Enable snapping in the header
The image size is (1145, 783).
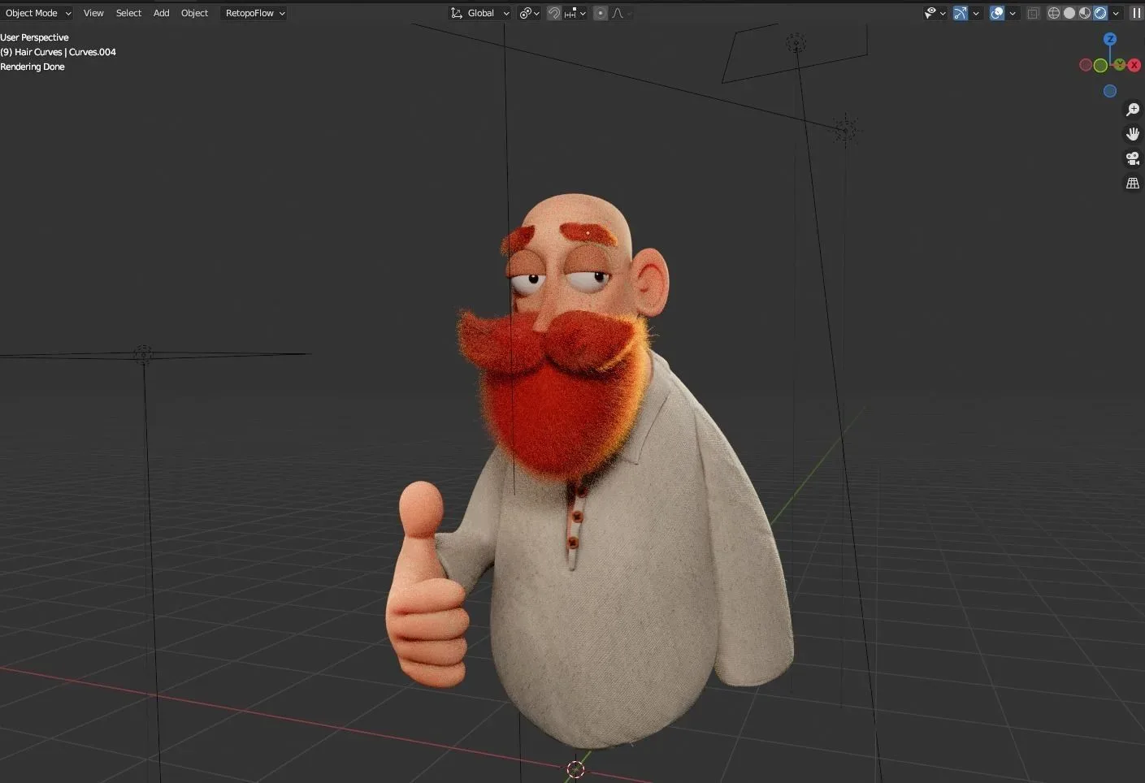(553, 13)
